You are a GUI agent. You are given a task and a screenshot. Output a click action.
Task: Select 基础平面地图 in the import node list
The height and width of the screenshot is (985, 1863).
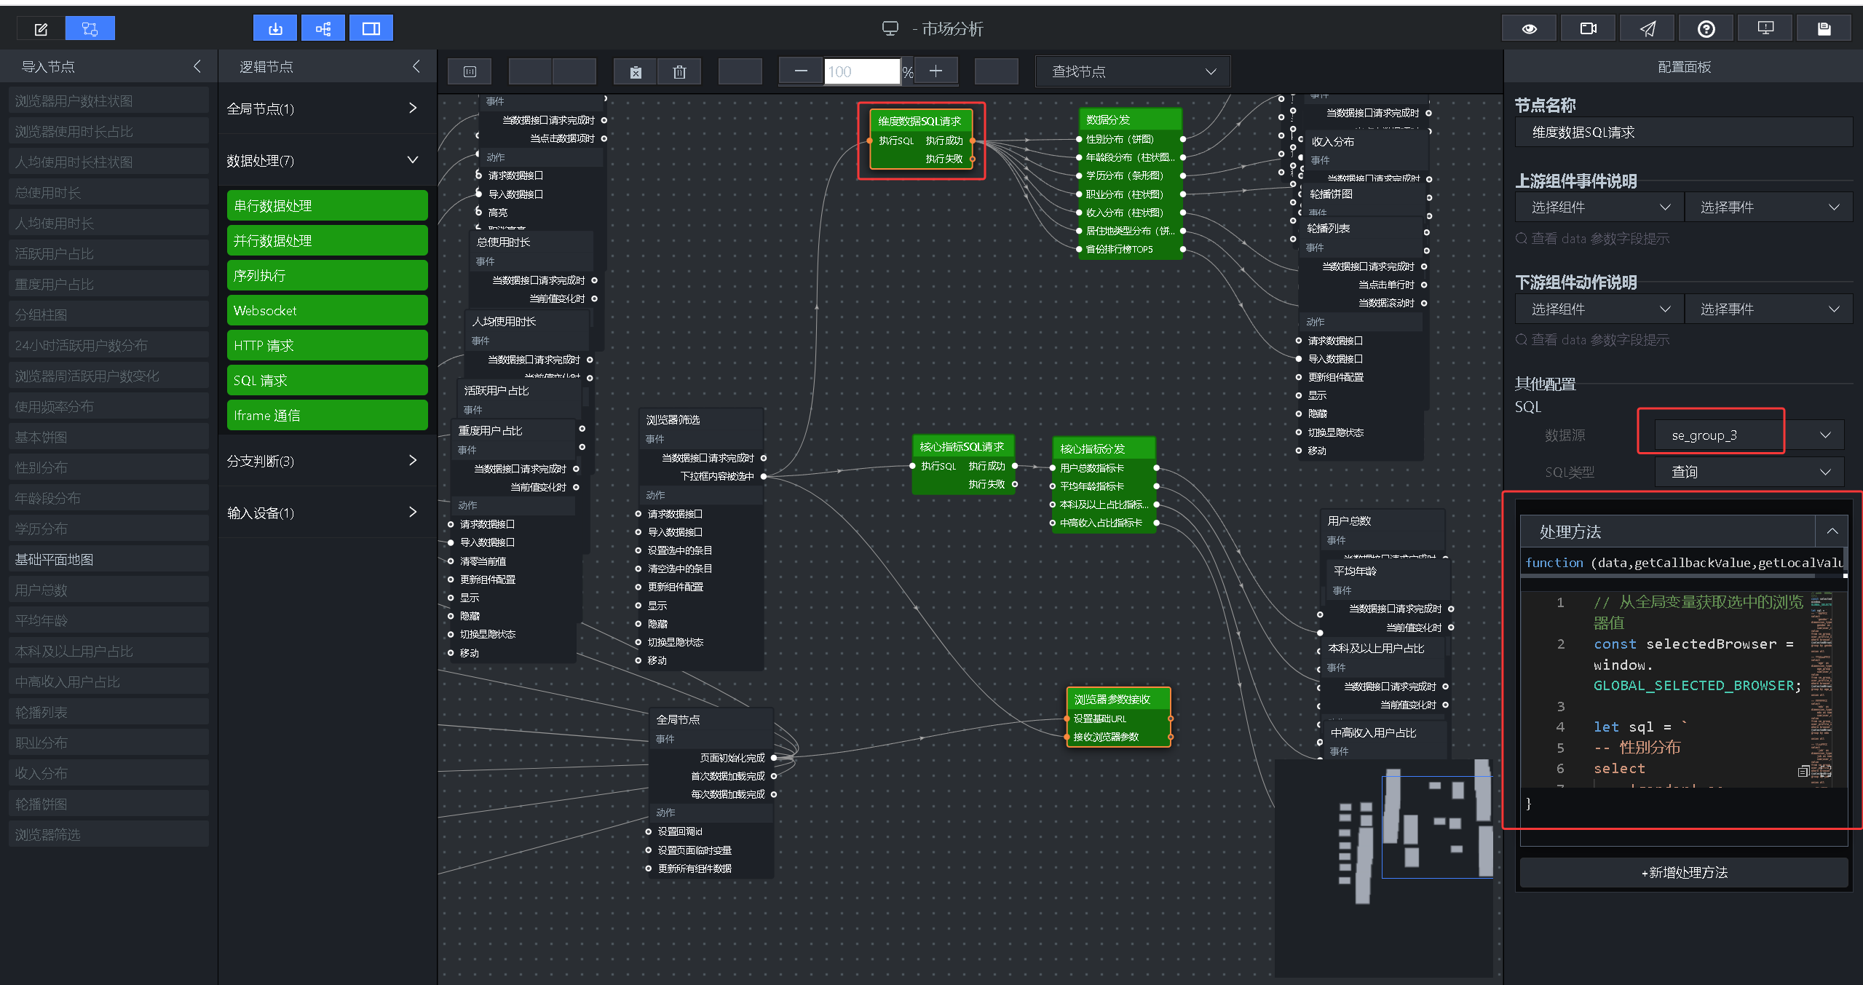click(108, 559)
